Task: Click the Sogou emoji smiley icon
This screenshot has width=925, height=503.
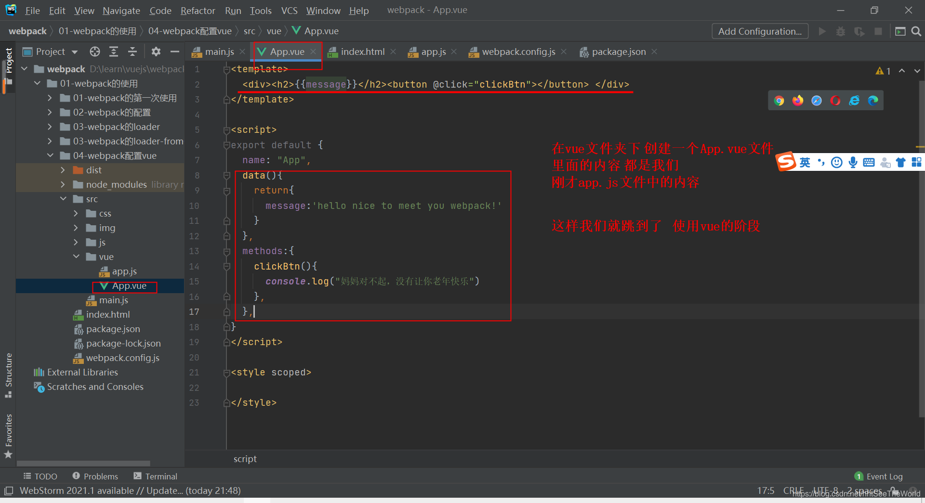Action: (x=837, y=162)
